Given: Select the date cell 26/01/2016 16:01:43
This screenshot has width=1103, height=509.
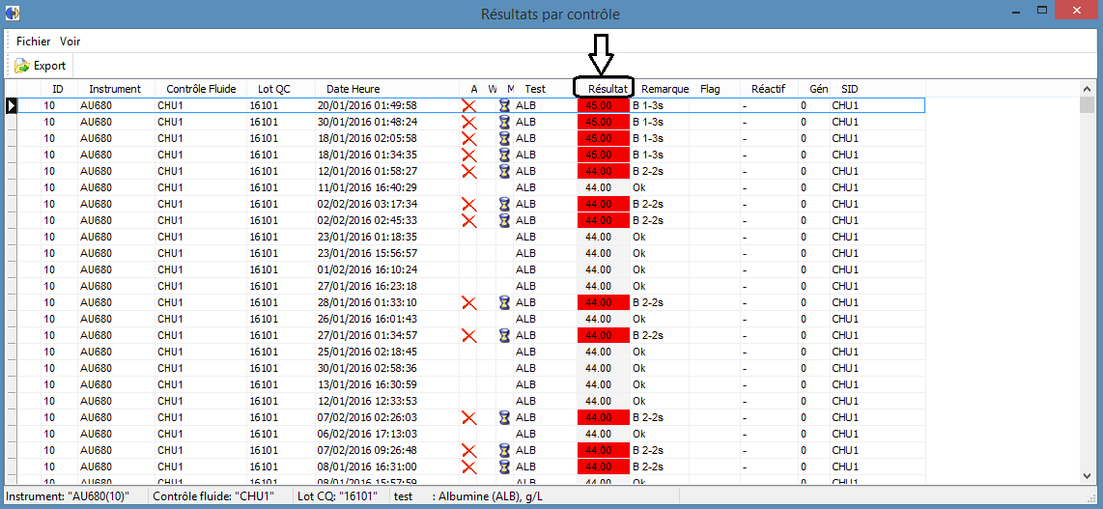Looking at the screenshot, I should pos(367,319).
